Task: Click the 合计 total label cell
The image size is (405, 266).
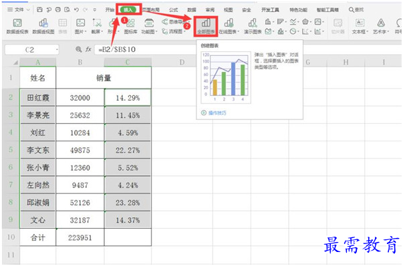Action: coord(37,237)
